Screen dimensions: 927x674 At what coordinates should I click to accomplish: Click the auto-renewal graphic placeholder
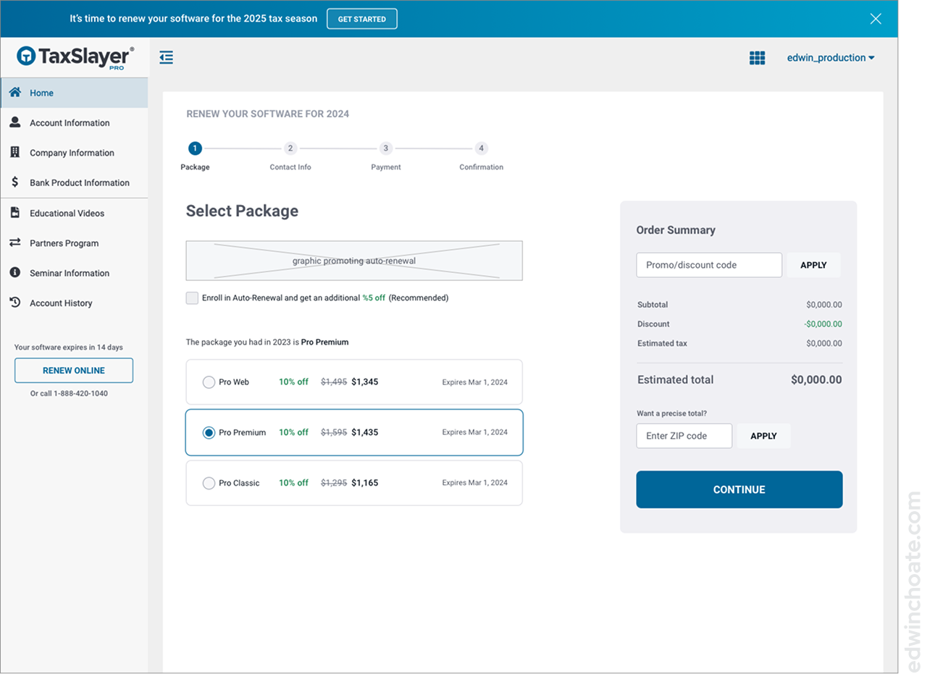(x=354, y=261)
